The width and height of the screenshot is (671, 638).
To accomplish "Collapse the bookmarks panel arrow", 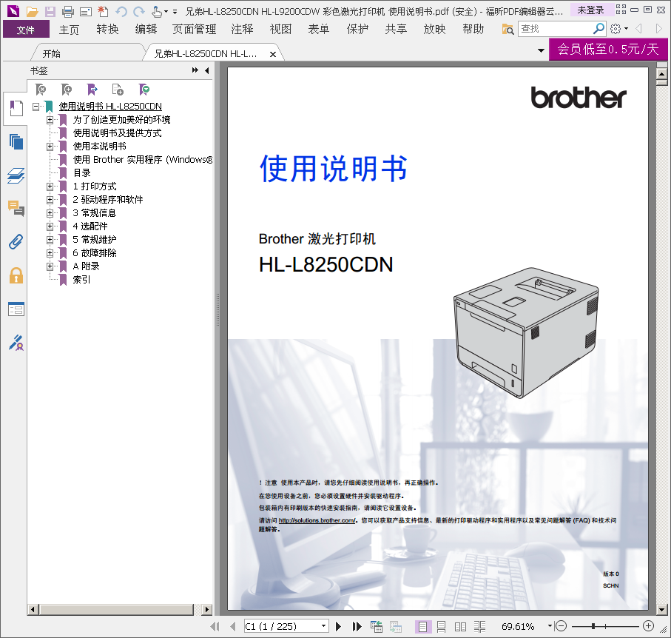I will click(x=207, y=70).
